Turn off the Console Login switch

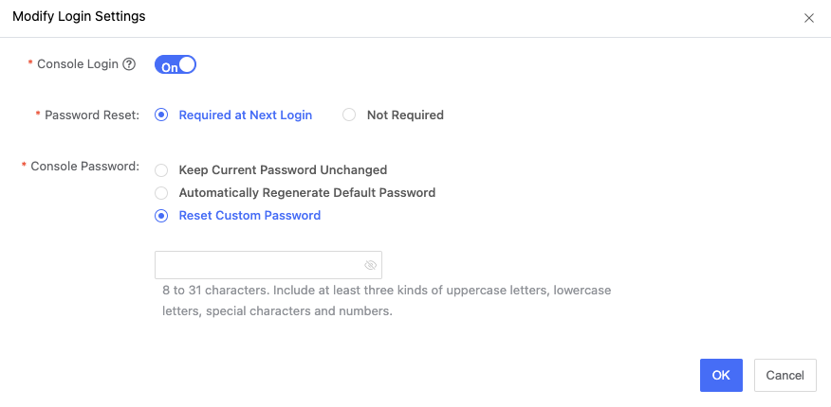click(x=175, y=65)
